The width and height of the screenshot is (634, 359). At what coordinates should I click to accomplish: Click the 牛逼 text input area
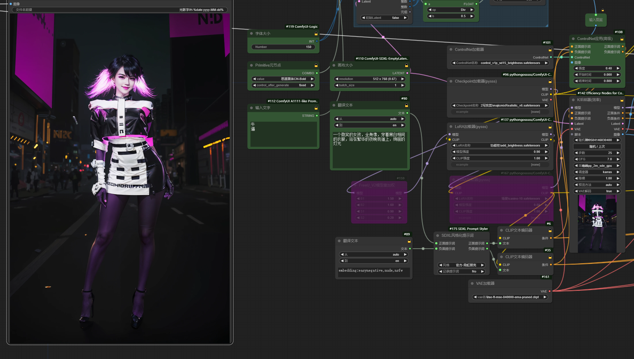(283, 134)
